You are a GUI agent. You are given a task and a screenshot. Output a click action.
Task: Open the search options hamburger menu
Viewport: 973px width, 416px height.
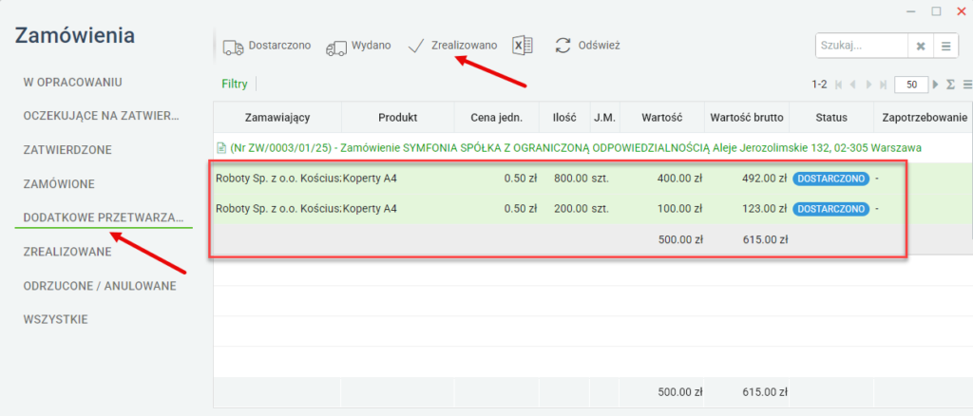[x=945, y=47]
